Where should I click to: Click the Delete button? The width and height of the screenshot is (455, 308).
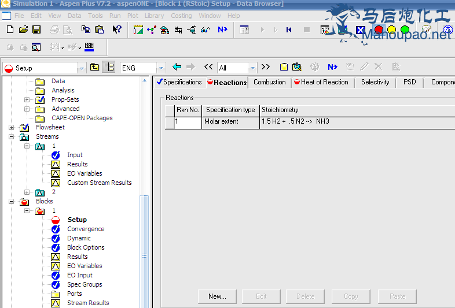coord(305,296)
